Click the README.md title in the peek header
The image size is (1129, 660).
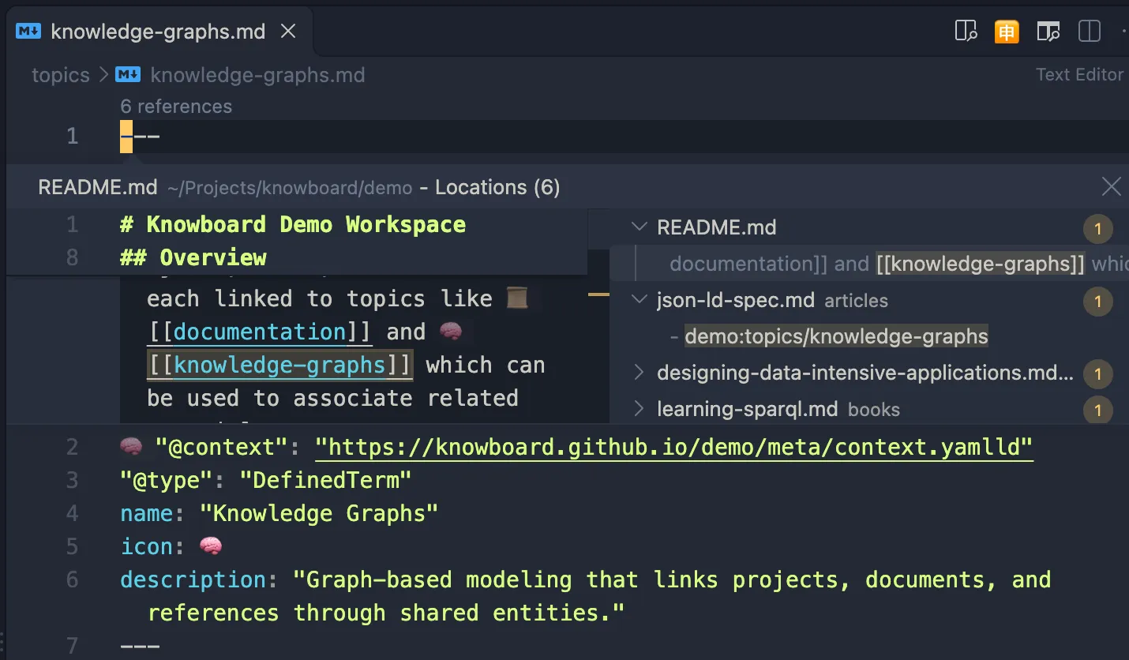(x=98, y=187)
